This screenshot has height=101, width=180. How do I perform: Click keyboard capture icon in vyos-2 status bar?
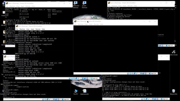(x=166, y=45)
